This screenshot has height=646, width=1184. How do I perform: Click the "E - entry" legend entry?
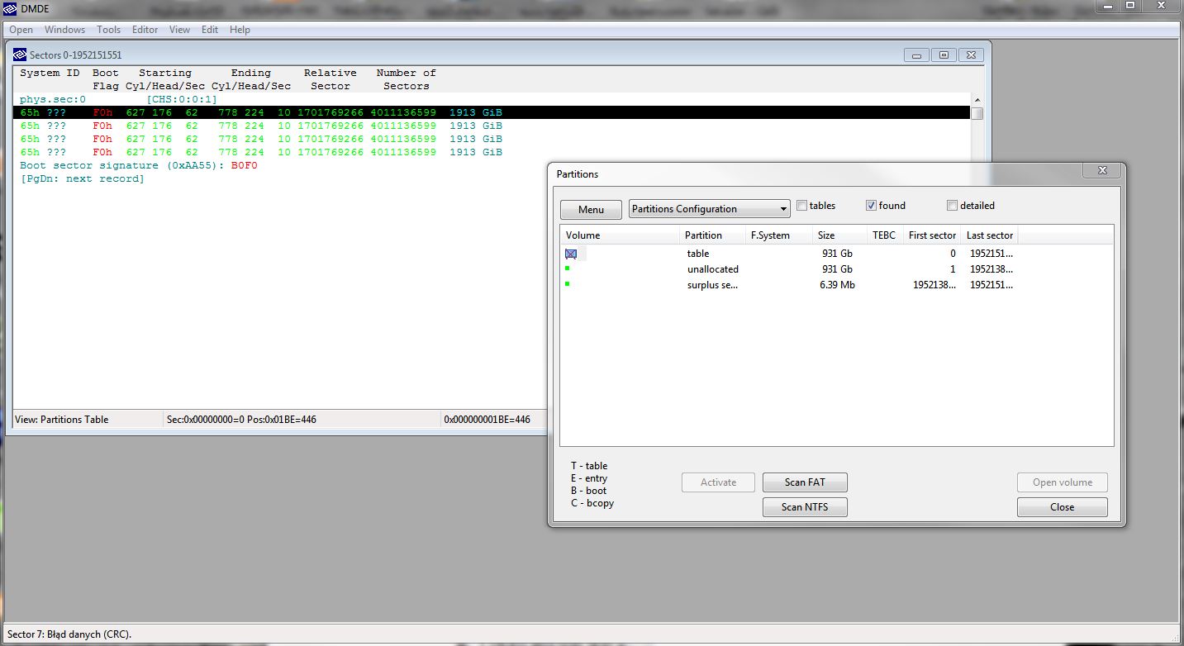589,478
